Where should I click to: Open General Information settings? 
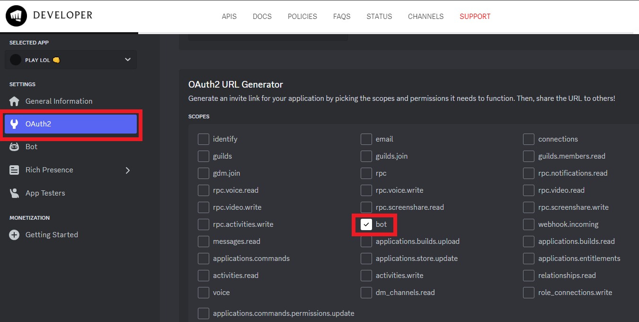point(71,101)
